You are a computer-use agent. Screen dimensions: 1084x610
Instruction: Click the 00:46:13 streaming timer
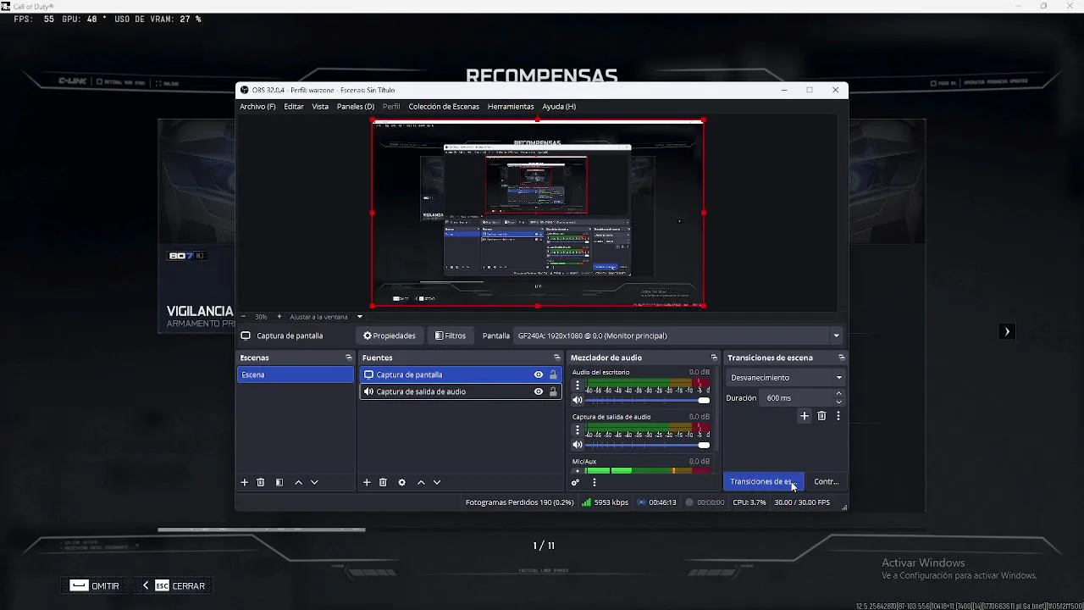click(662, 502)
